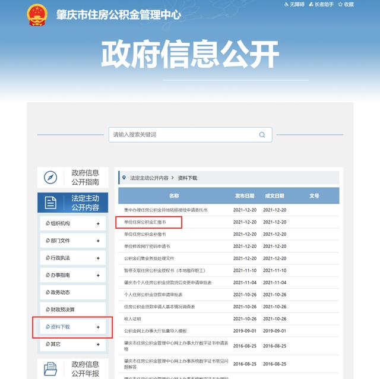Open 公积金归集业务批处理文件 link
Screen dimensions: 380x379
149,258
